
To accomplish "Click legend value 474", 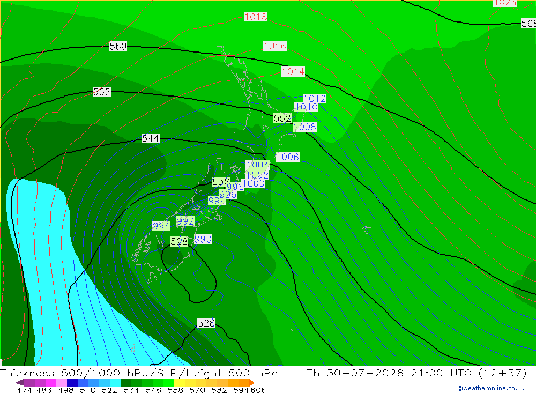I will [x=24, y=390].
